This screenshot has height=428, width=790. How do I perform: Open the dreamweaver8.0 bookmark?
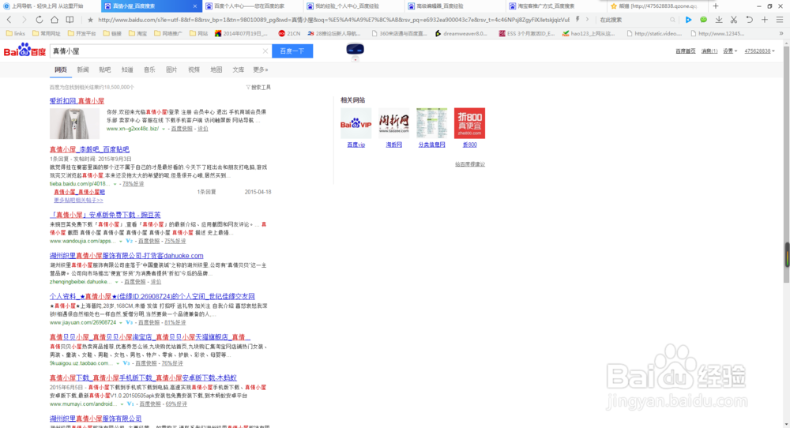pyautogui.click(x=461, y=33)
